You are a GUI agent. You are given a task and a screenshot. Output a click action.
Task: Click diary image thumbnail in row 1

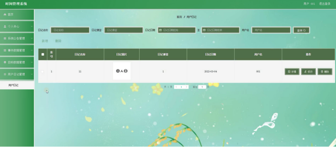122,71
